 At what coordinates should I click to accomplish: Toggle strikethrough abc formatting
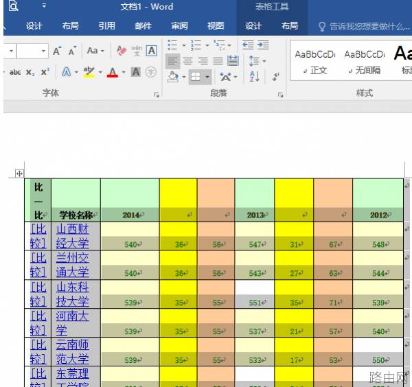15,72
